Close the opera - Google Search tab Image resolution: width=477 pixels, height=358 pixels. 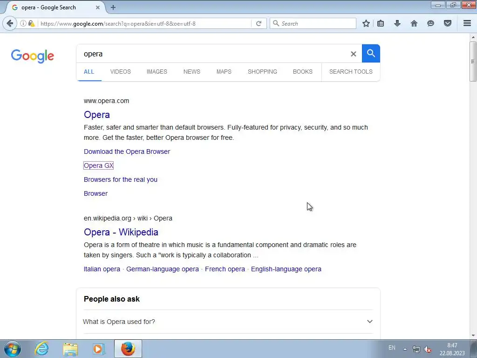click(x=98, y=7)
